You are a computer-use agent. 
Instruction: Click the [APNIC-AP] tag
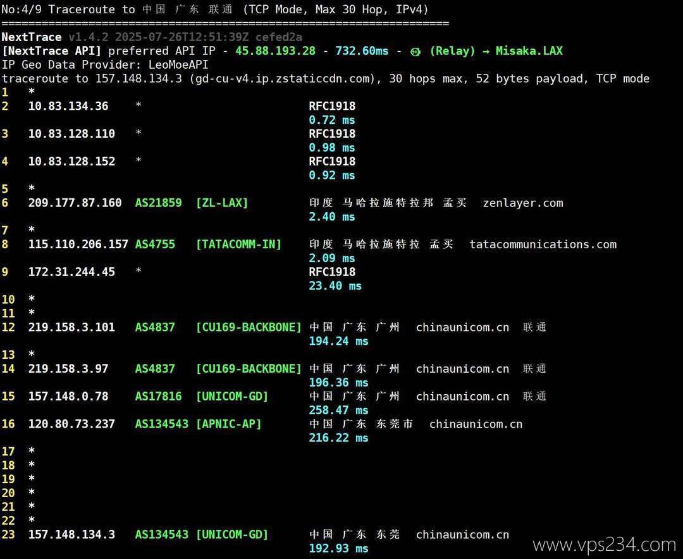[229, 424]
